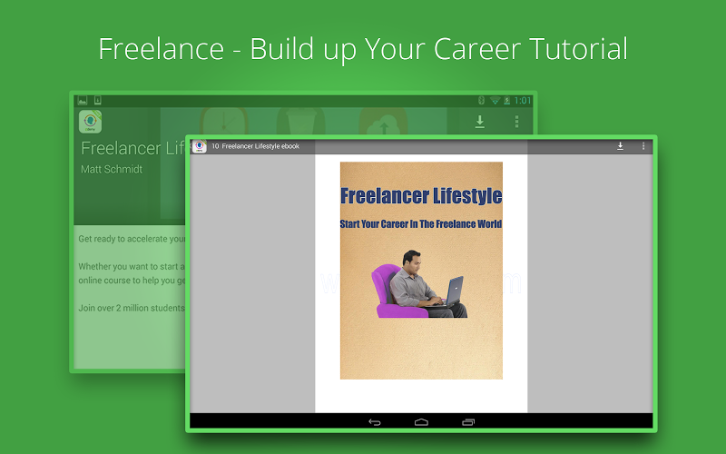Tap the 'Start Your Career In The Freelance World' subtitle
This screenshot has height=454, width=726.
(x=421, y=224)
